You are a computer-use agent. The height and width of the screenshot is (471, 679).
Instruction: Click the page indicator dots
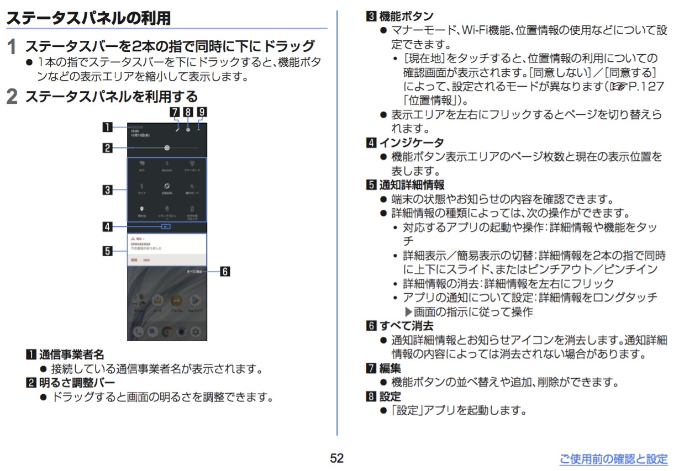(167, 226)
